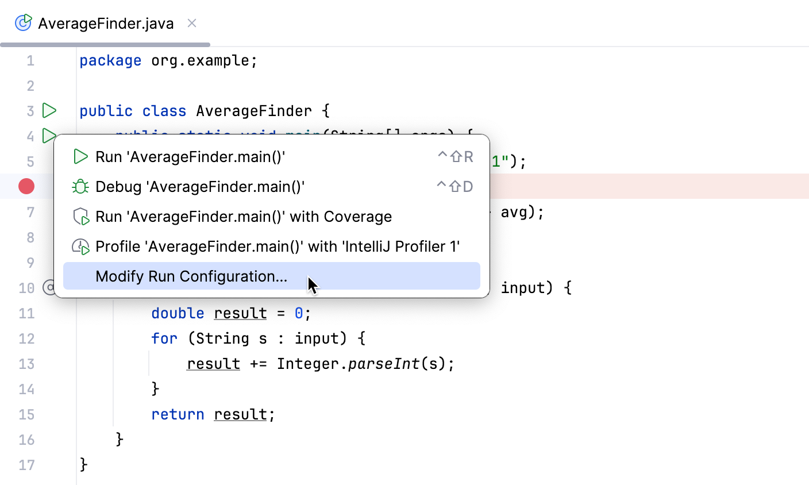Screen dimensions: 809x485
Task: Click the green play icon in the popup menu
Action: pyautogui.click(x=80, y=157)
